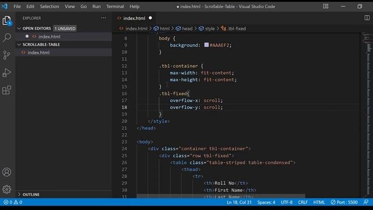This screenshot has height=210, width=373.
Task: Open the Selection menu
Action: tap(50, 6)
